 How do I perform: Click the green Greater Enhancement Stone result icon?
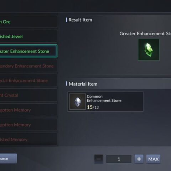(x=149, y=50)
